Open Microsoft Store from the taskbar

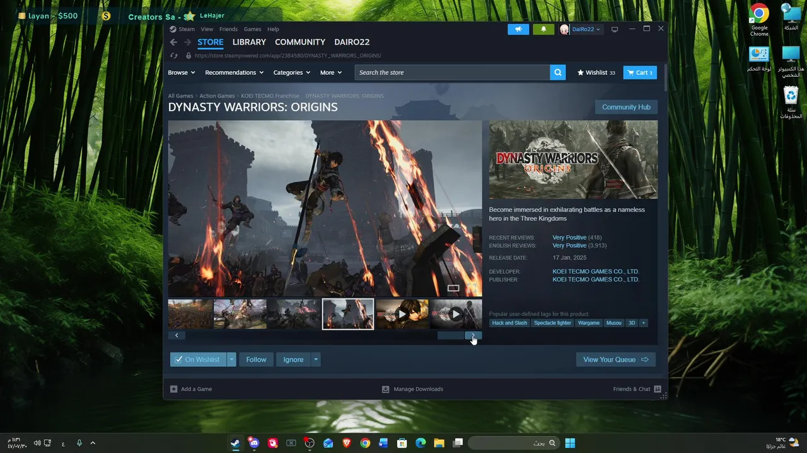tap(402, 443)
